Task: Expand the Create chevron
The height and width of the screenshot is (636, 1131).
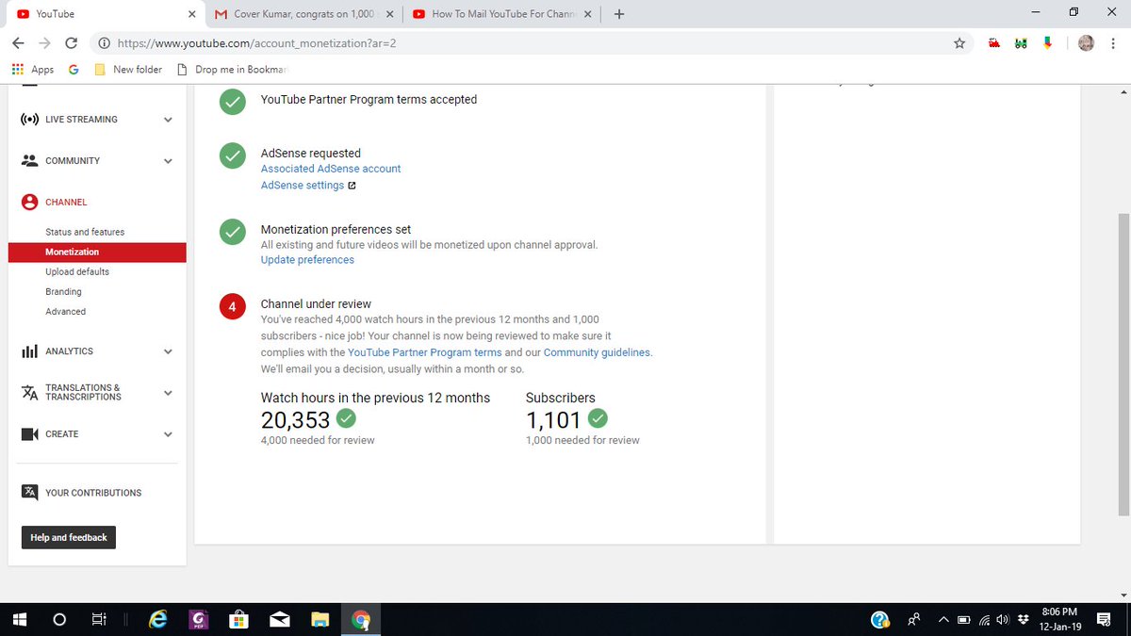Action: pos(168,434)
